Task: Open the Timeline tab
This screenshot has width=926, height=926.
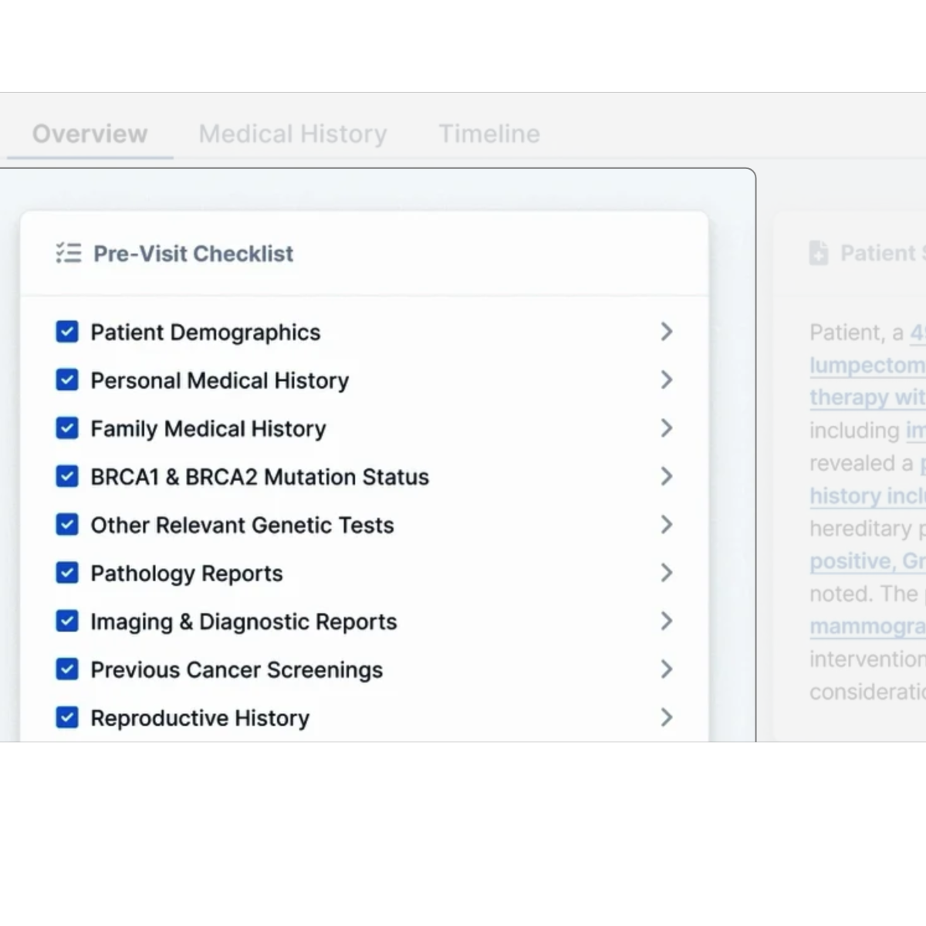Action: [x=489, y=133]
